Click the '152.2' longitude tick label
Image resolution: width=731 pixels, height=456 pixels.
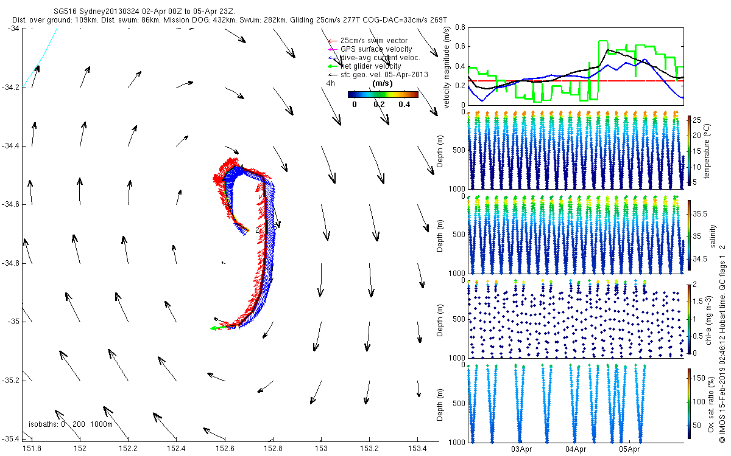(128, 447)
